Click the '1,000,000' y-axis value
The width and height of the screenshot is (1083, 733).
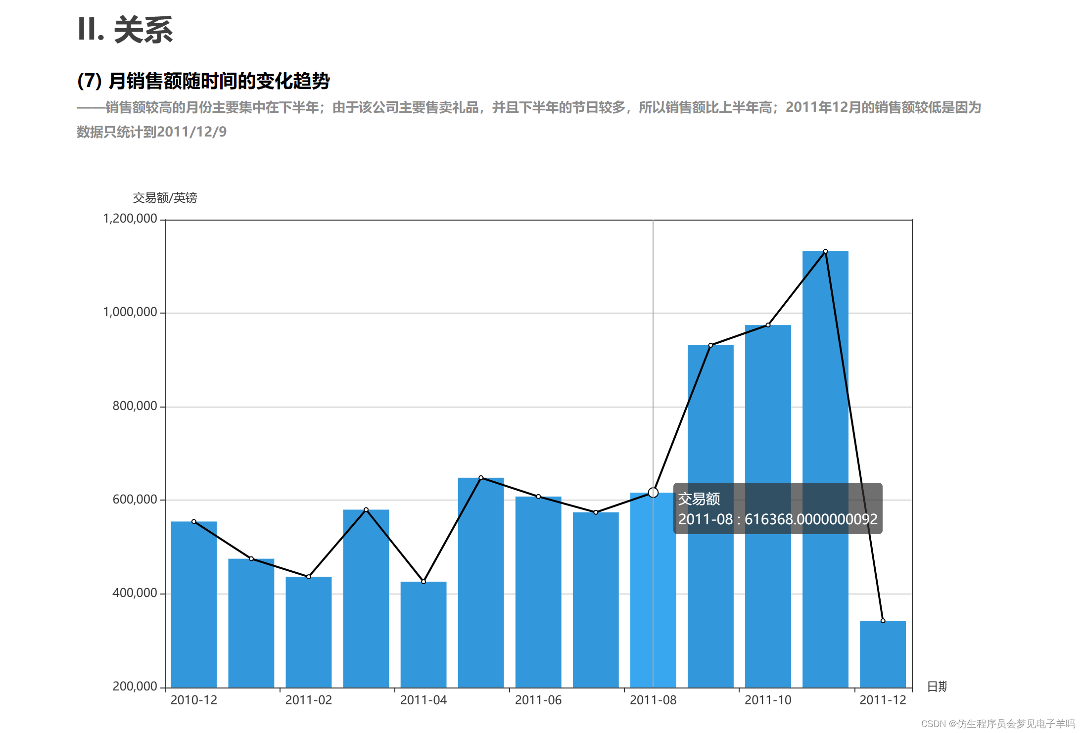[x=130, y=312]
